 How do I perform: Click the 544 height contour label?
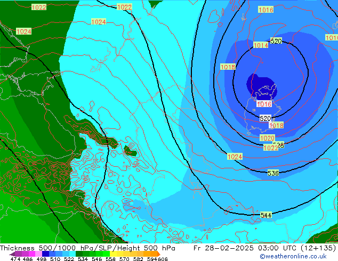pos(266,215)
